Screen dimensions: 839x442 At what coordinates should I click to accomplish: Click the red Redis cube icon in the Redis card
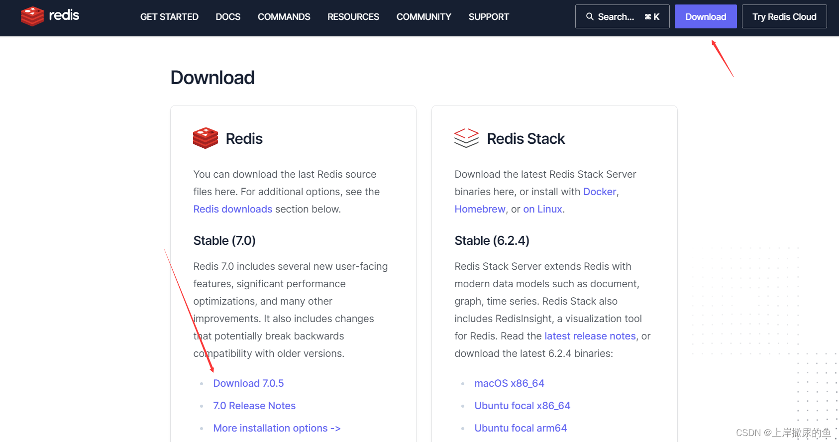206,138
